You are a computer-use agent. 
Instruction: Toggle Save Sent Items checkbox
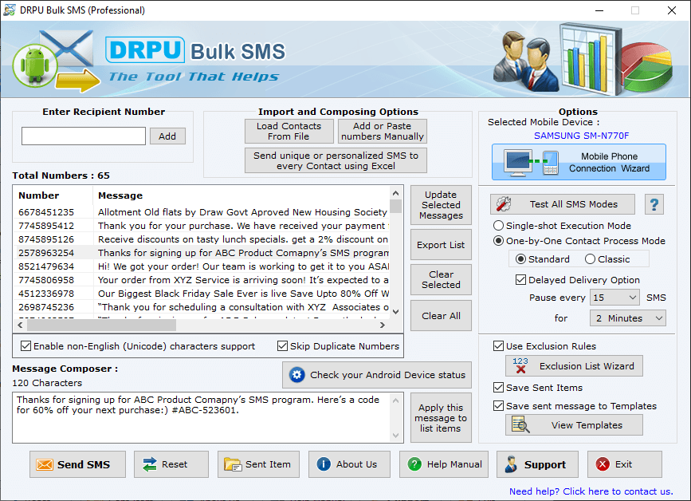(x=498, y=387)
